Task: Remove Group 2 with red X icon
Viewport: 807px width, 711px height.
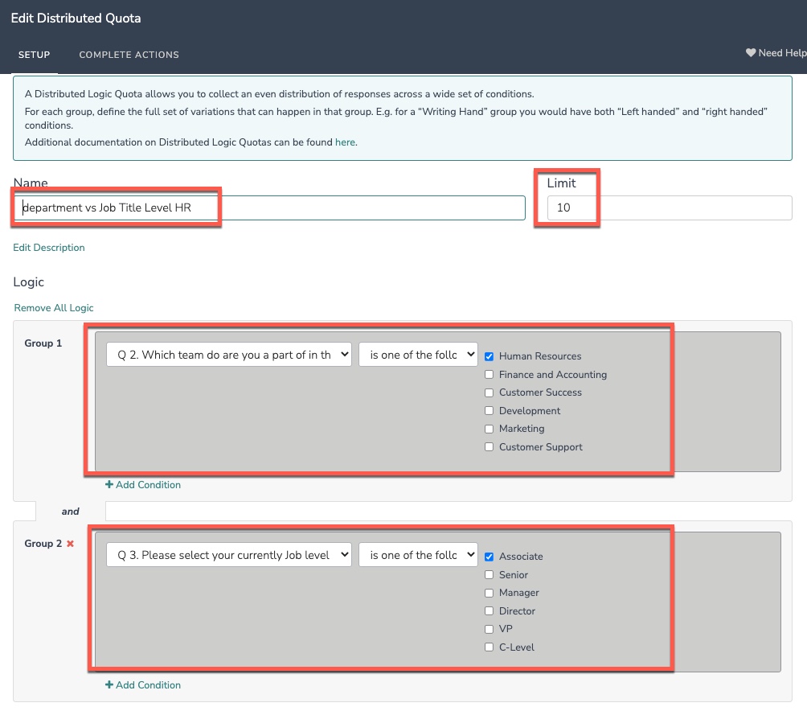Action: click(x=70, y=545)
